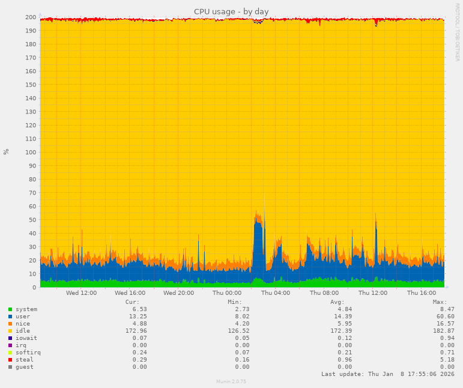463x388 pixels.
Task: Click idle max value 182.87
Action: pos(444,331)
